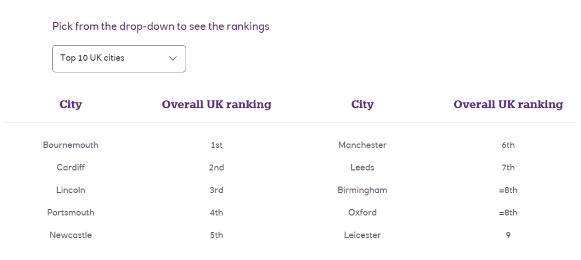
Task: Select the Portsmouth city entry
Action: (71, 212)
